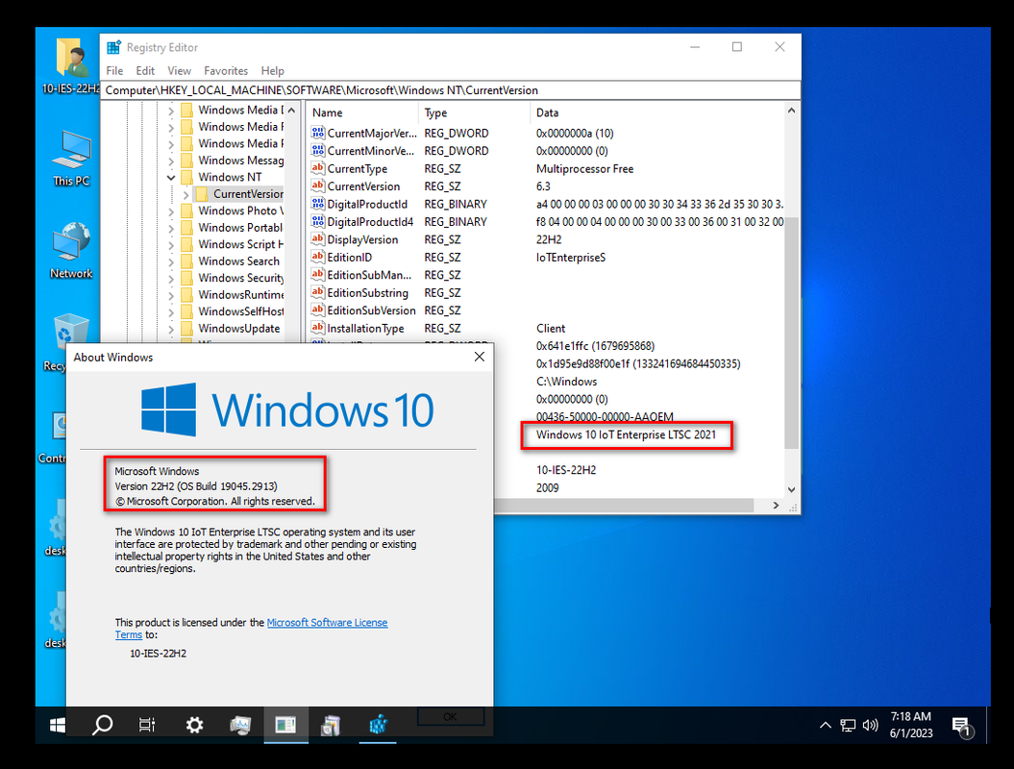
Task: Select the 22H2 DisplayVersion data cell
Action: pyautogui.click(x=549, y=239)
